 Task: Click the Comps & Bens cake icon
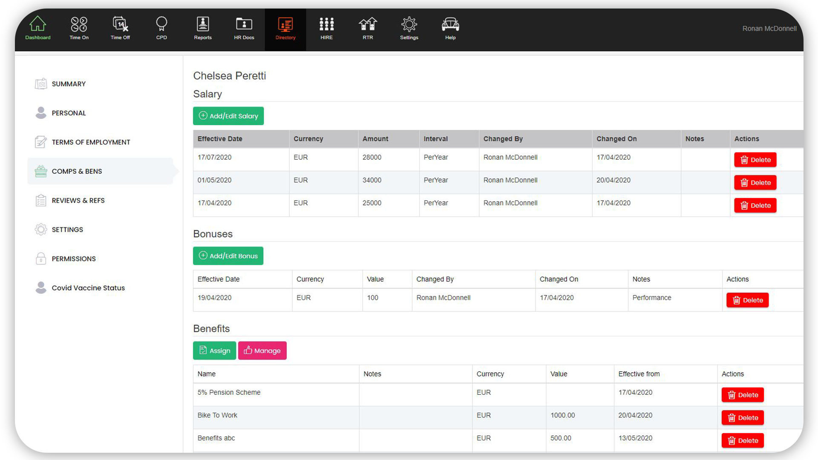point(41,171)
